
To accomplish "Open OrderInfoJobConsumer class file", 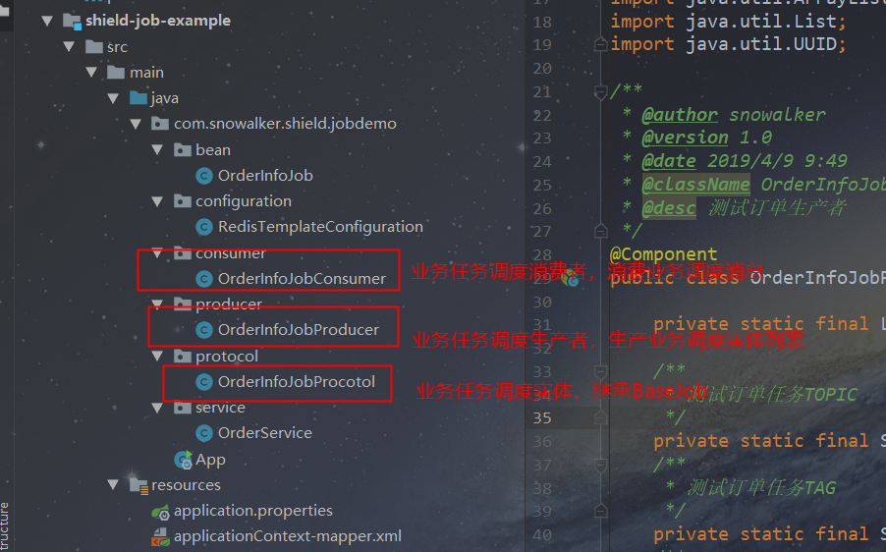I will (303, 279).
